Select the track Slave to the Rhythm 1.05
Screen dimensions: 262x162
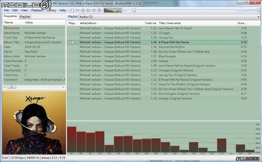pyautogui.click(x=157, y=47)
